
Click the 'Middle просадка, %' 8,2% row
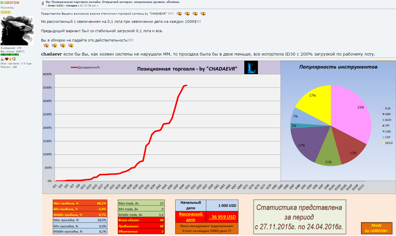(x=80, y=231)
